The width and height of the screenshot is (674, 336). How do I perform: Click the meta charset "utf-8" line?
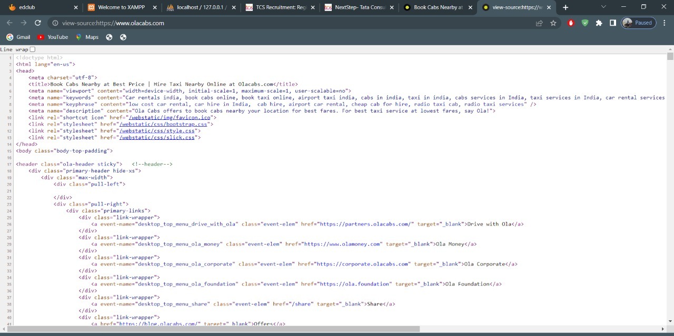[63, 77]
